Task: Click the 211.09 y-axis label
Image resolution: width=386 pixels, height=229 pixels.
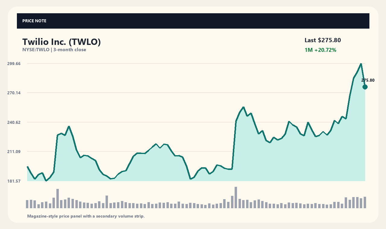Action: pyautogui.click(x=14, y=152)
